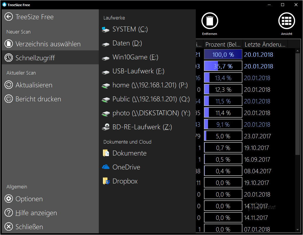Select OneDrive cloud location
The width and height of the screenshot is (303, 235).
[147, 167]
